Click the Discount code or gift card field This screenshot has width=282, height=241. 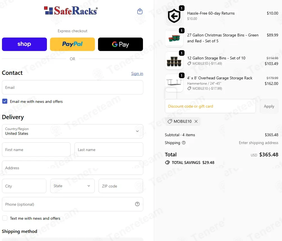tap(210, 106)
